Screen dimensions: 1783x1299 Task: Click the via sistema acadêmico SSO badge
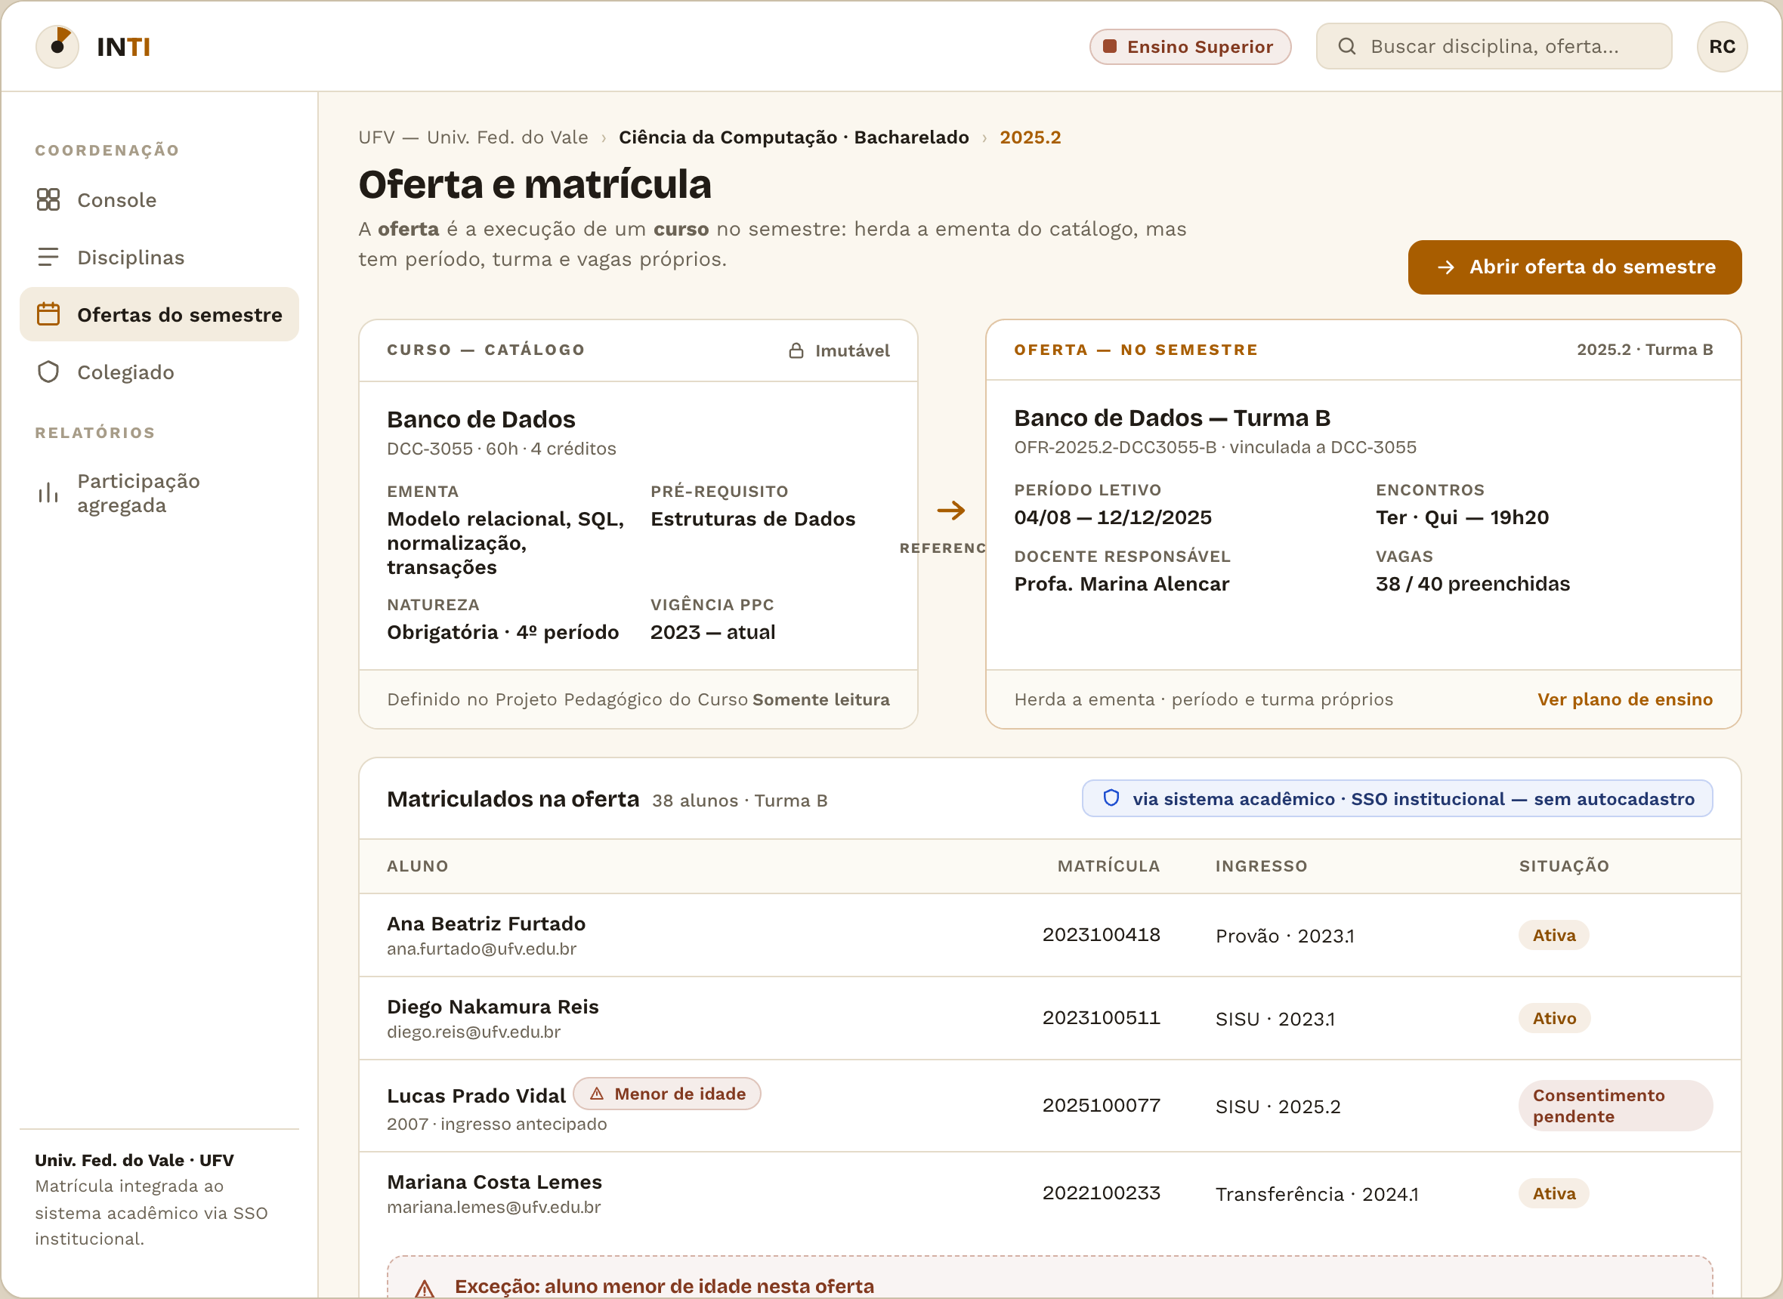click(x=1397, y=798)
